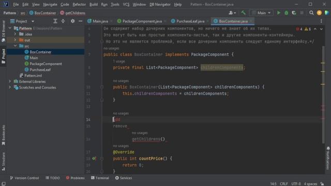This screenshot has width=331, height=186.
Task: Run the Main configuration with the green play icon
Action: (x=279, y=13)
